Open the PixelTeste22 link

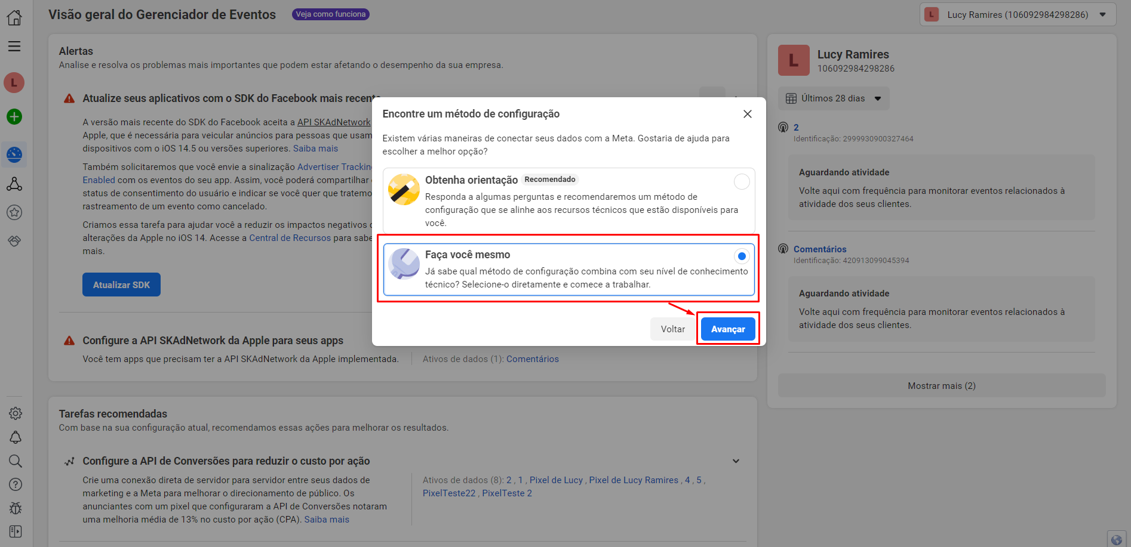coord(449,493)
